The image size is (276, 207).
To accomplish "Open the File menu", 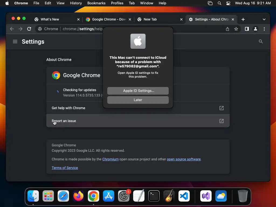I will (x=36, y=3).
